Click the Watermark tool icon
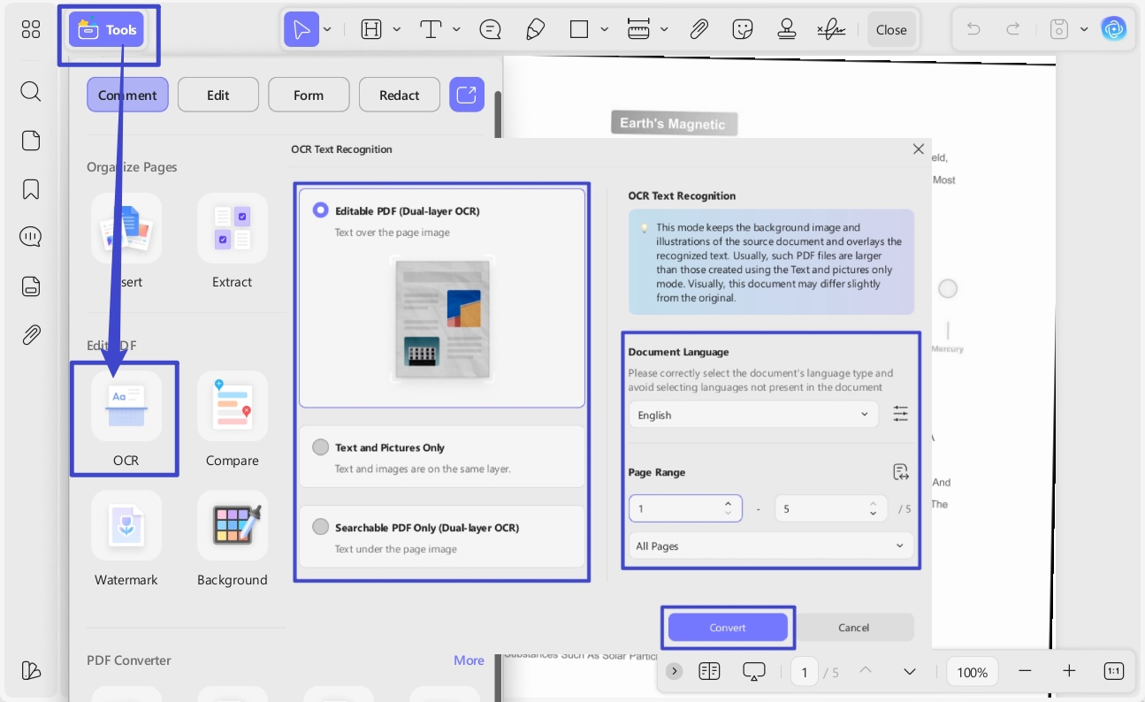The height and width of the screenshot is (702, 1145). point(126,526)
